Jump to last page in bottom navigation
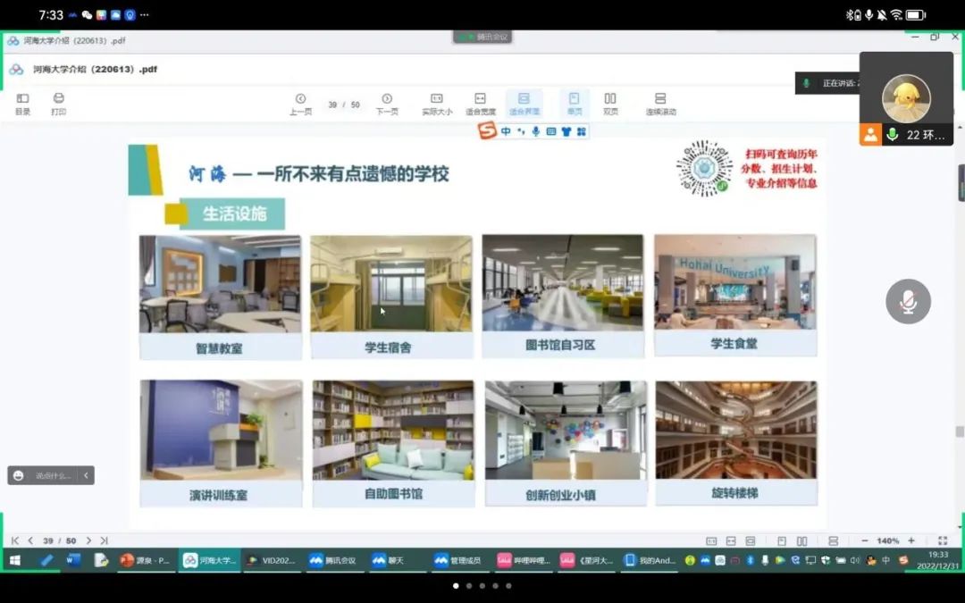Image resolution: width=965 pixels, height=603 pixels. coord(104,540)
